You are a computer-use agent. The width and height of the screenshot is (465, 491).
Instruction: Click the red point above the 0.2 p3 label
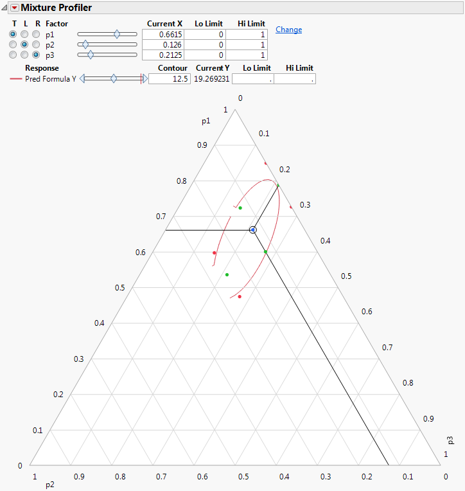pos(266,163)
